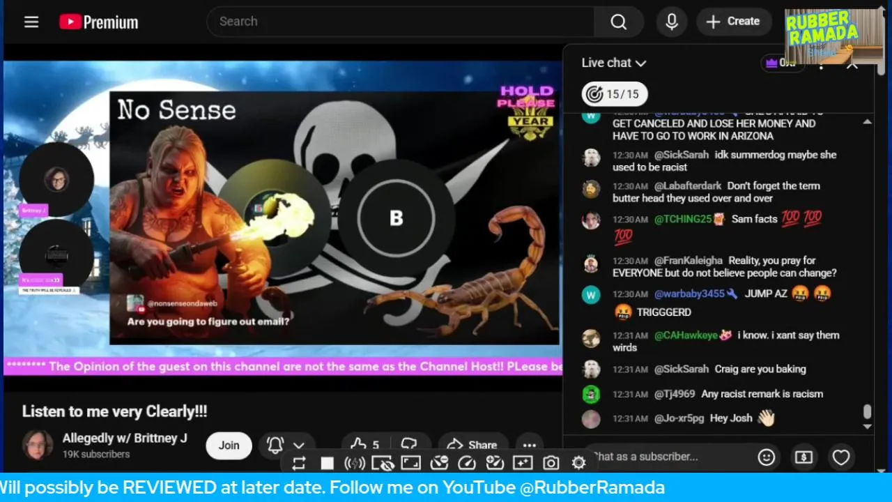Screen dimensions: 892x502
Task: Share the video
Action: click(472, 445)
